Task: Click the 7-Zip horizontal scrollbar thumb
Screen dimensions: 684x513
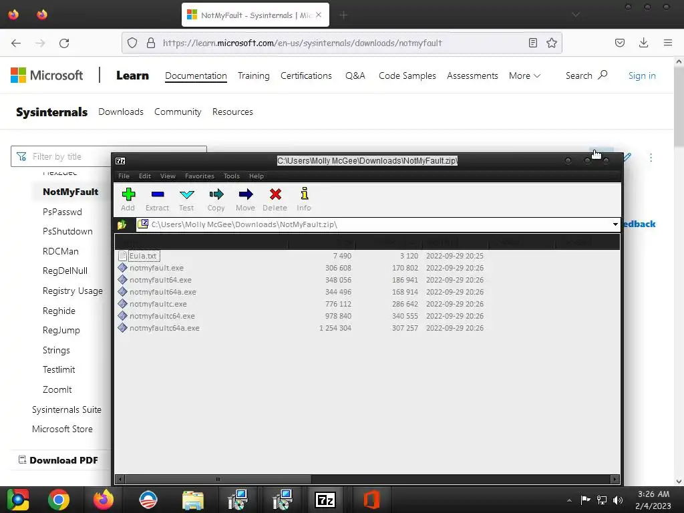Action: (x=218, y=479)
